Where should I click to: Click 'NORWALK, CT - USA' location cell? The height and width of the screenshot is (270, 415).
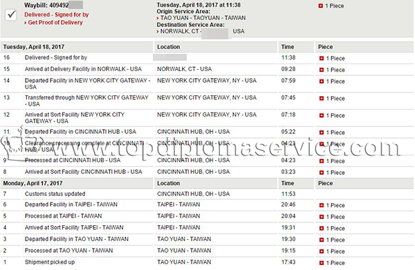click(x=185, y=69)
